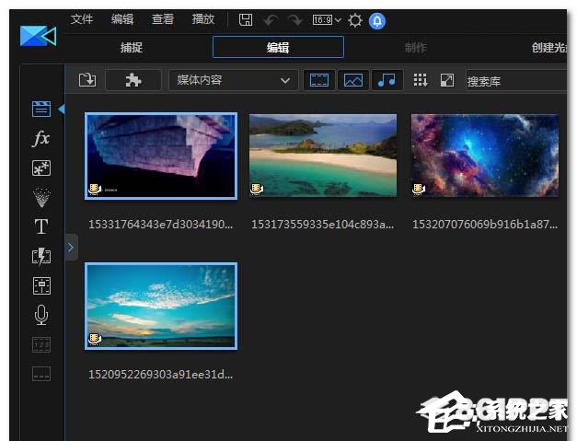Switch to the 捕捉 tab
Image resolution: width=577 pixels, height=441 pixels.
132,48
